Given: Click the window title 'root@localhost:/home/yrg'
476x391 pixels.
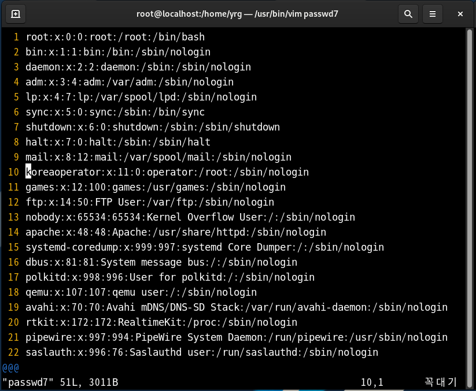Looking at the screenshot, I should click(x=189, y=14).
